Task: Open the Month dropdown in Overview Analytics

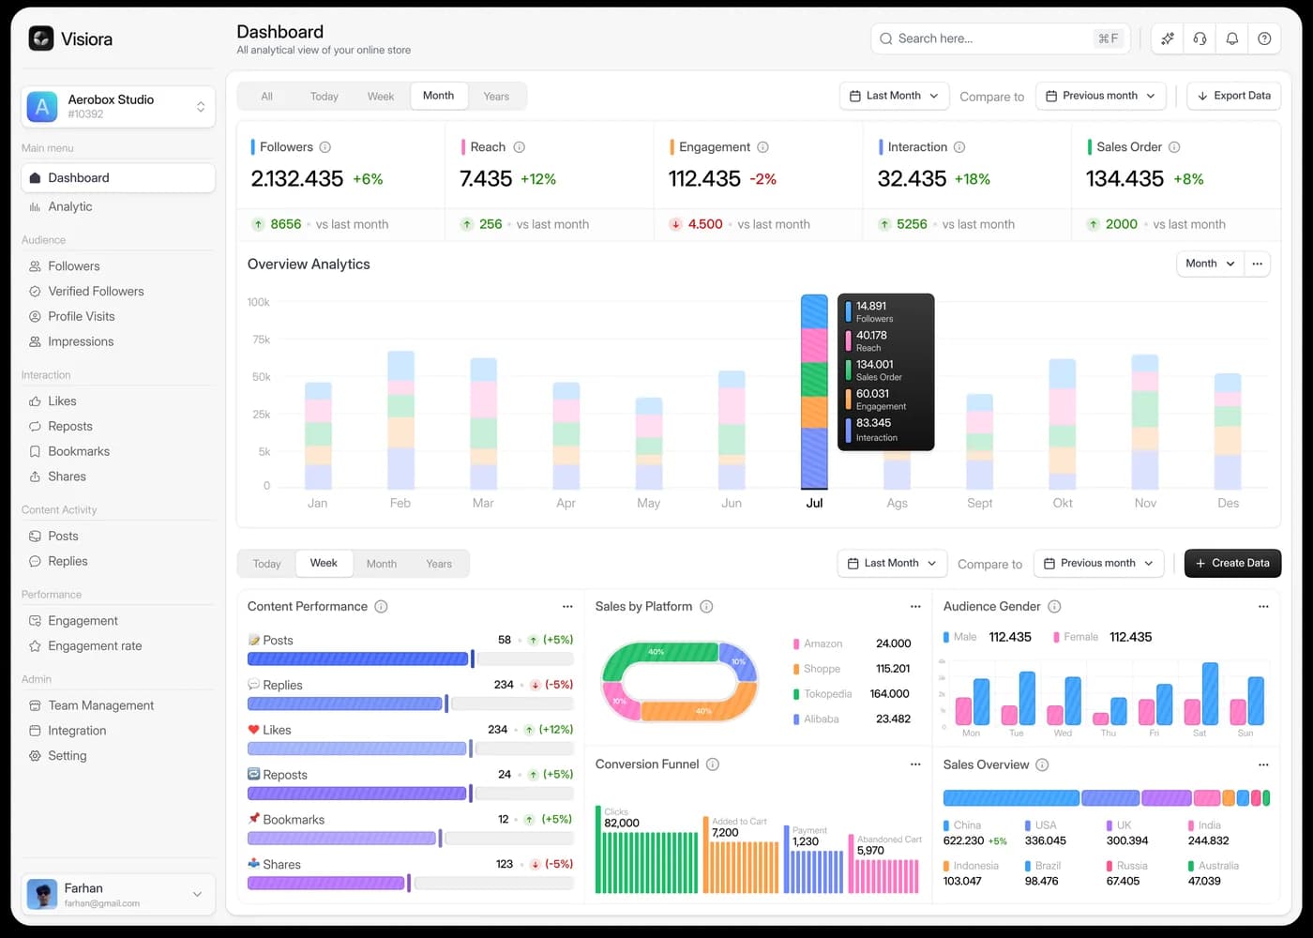Action: click(x=1211, y=264)
